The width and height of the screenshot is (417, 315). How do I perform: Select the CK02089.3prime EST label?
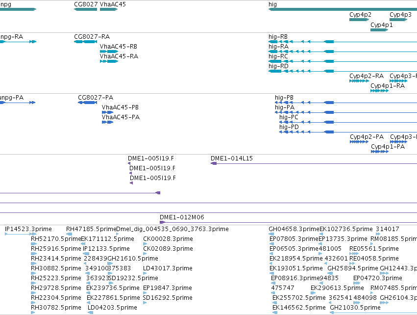(x=168, y=249)
